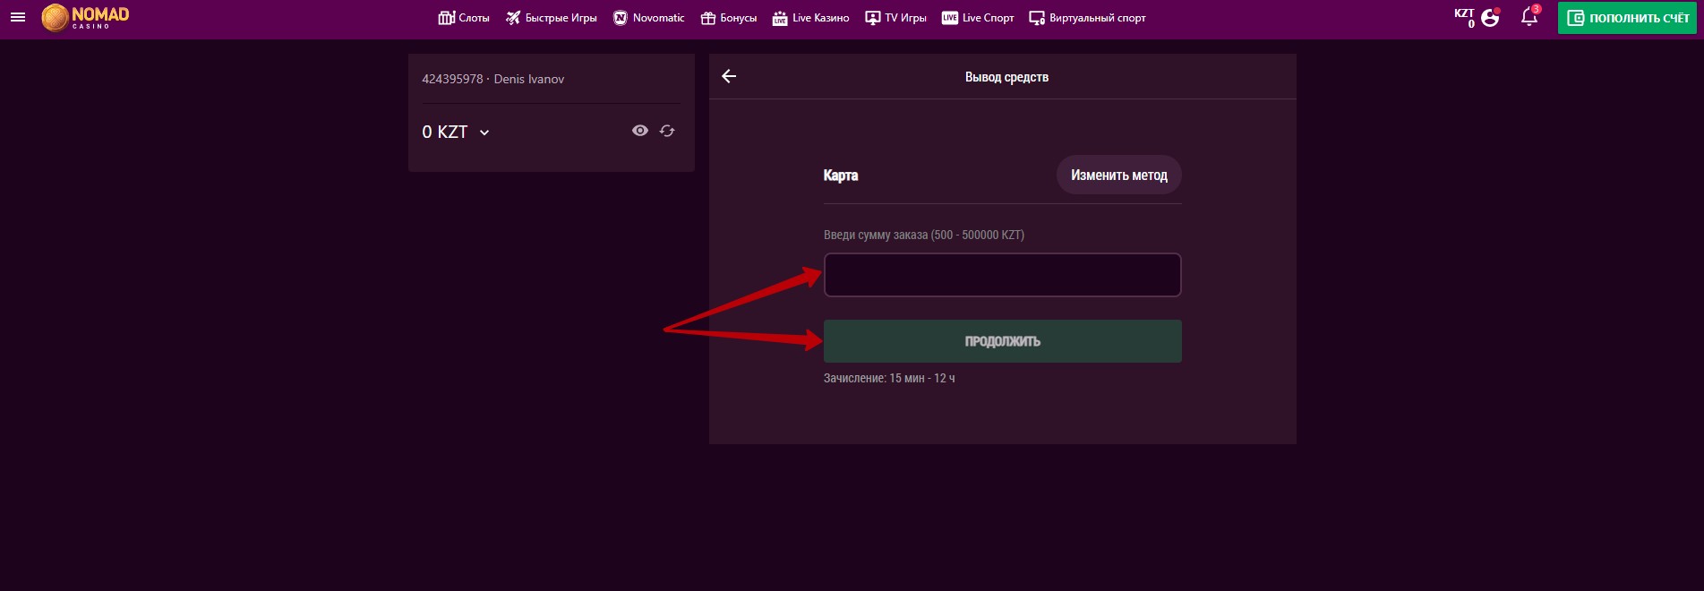The width and height of the screenshot is (1704, 591).
Task: Open the Виртуальный спорт section
Action: pos(1088,18)
